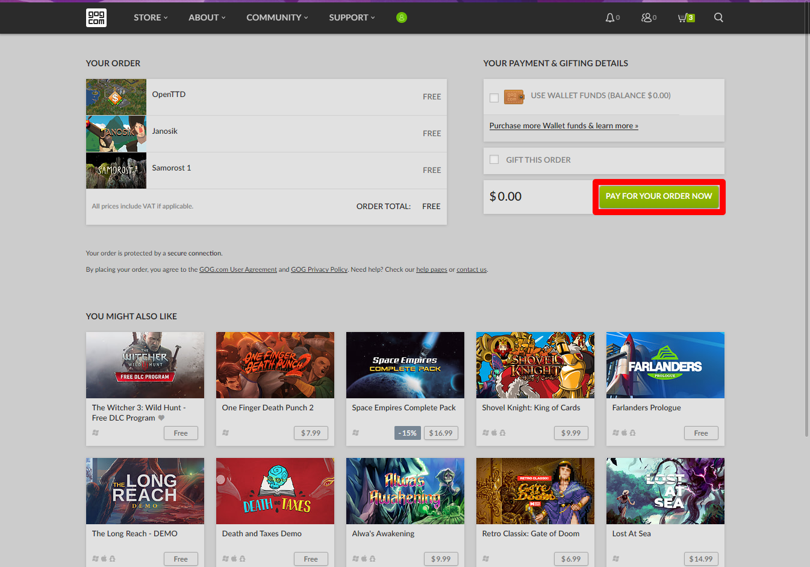Enable Use Wallet Funds checkbox

click(x=494, y=98)
